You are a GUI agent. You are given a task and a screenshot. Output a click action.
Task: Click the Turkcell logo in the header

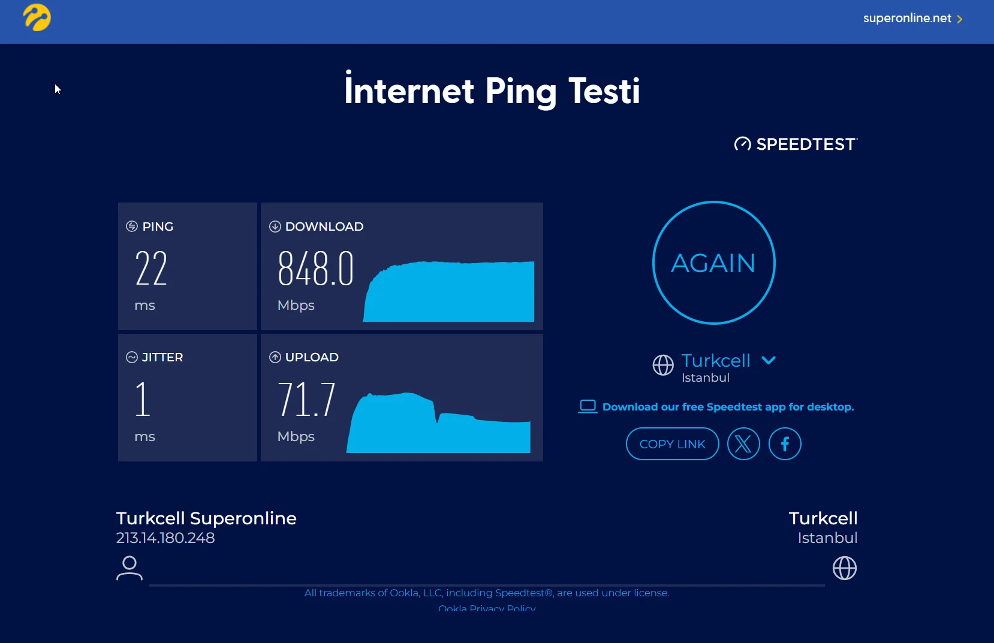click(37, 17)
